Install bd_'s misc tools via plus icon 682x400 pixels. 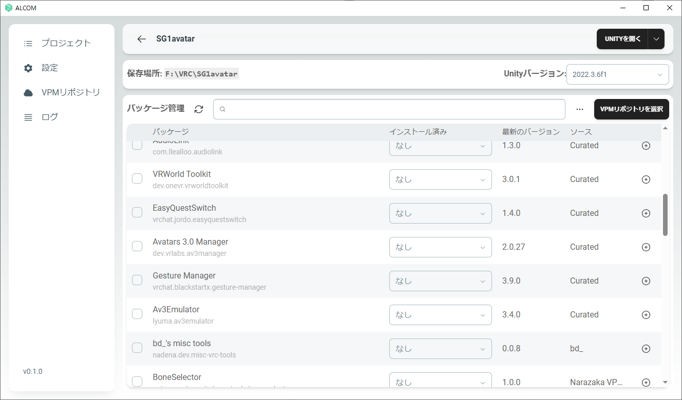[646, 349]
